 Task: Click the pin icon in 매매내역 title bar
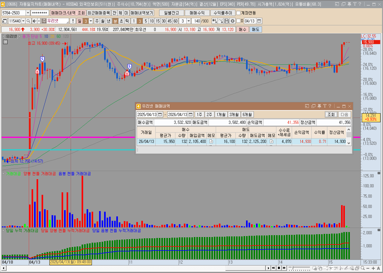pos(319,106)
